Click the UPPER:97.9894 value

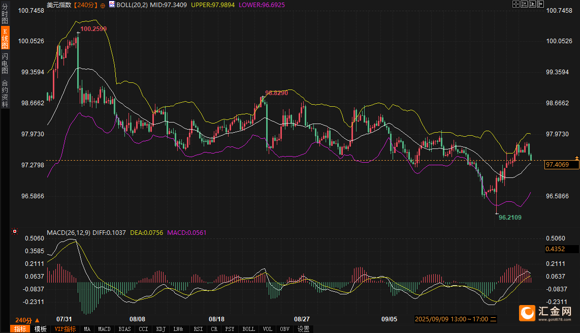coord(213,5)
